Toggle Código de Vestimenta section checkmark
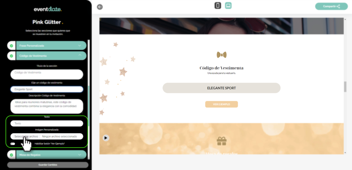This screenshot has height=170, width=352. [x=11, y=56]
